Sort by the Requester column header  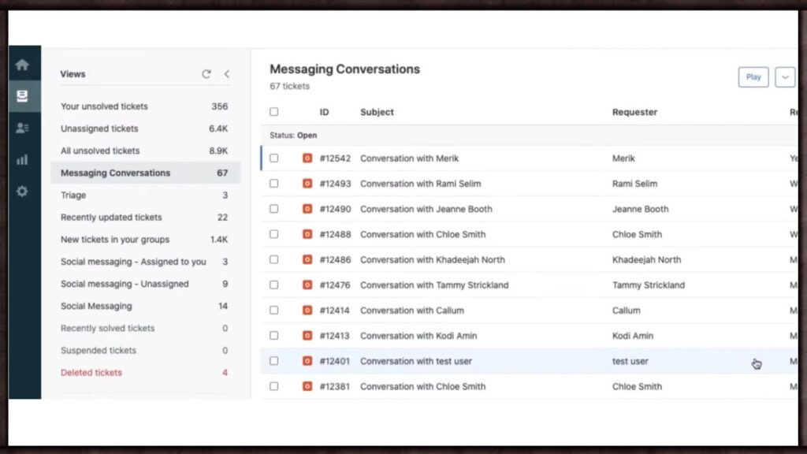(x=634, y=112)
